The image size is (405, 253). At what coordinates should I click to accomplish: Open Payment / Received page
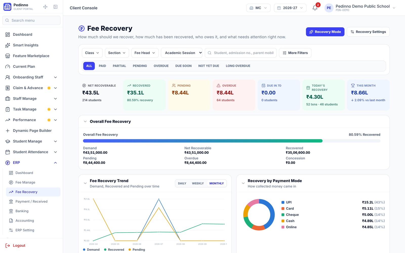[x=33, y=201]
